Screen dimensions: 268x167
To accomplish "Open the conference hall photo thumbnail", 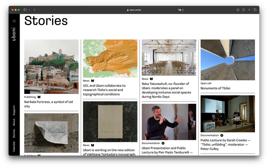I will click(169, 57).
